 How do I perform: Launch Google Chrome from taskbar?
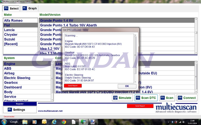pos(64,122)
